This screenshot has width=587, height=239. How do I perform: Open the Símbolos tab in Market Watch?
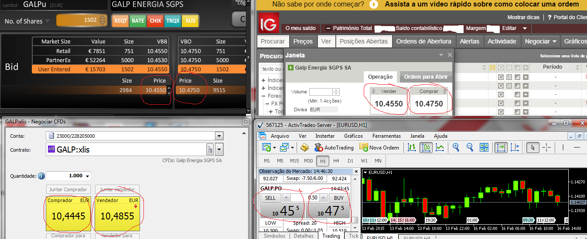tap(273, 236)
